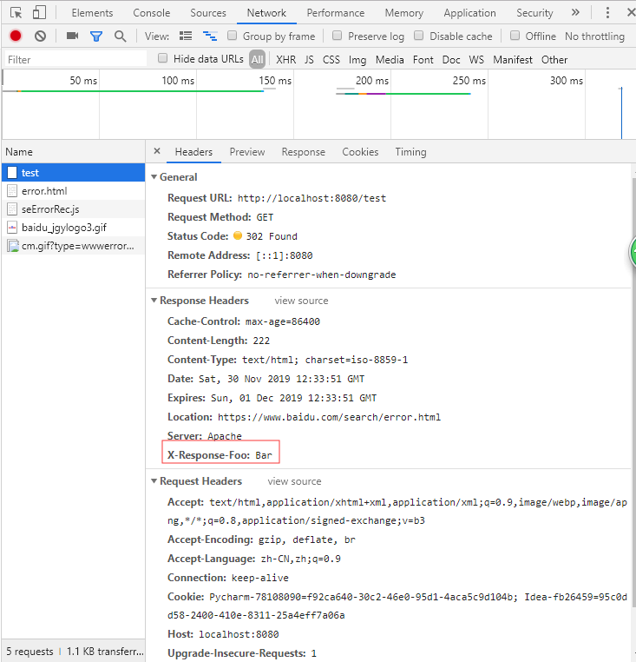This screenshot has height=662, width=636.
Task: Filter requests by Doc
Action: point(451,60)
